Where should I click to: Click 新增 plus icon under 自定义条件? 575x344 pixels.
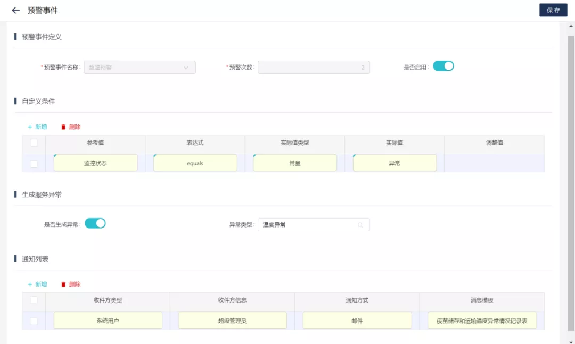30,127
